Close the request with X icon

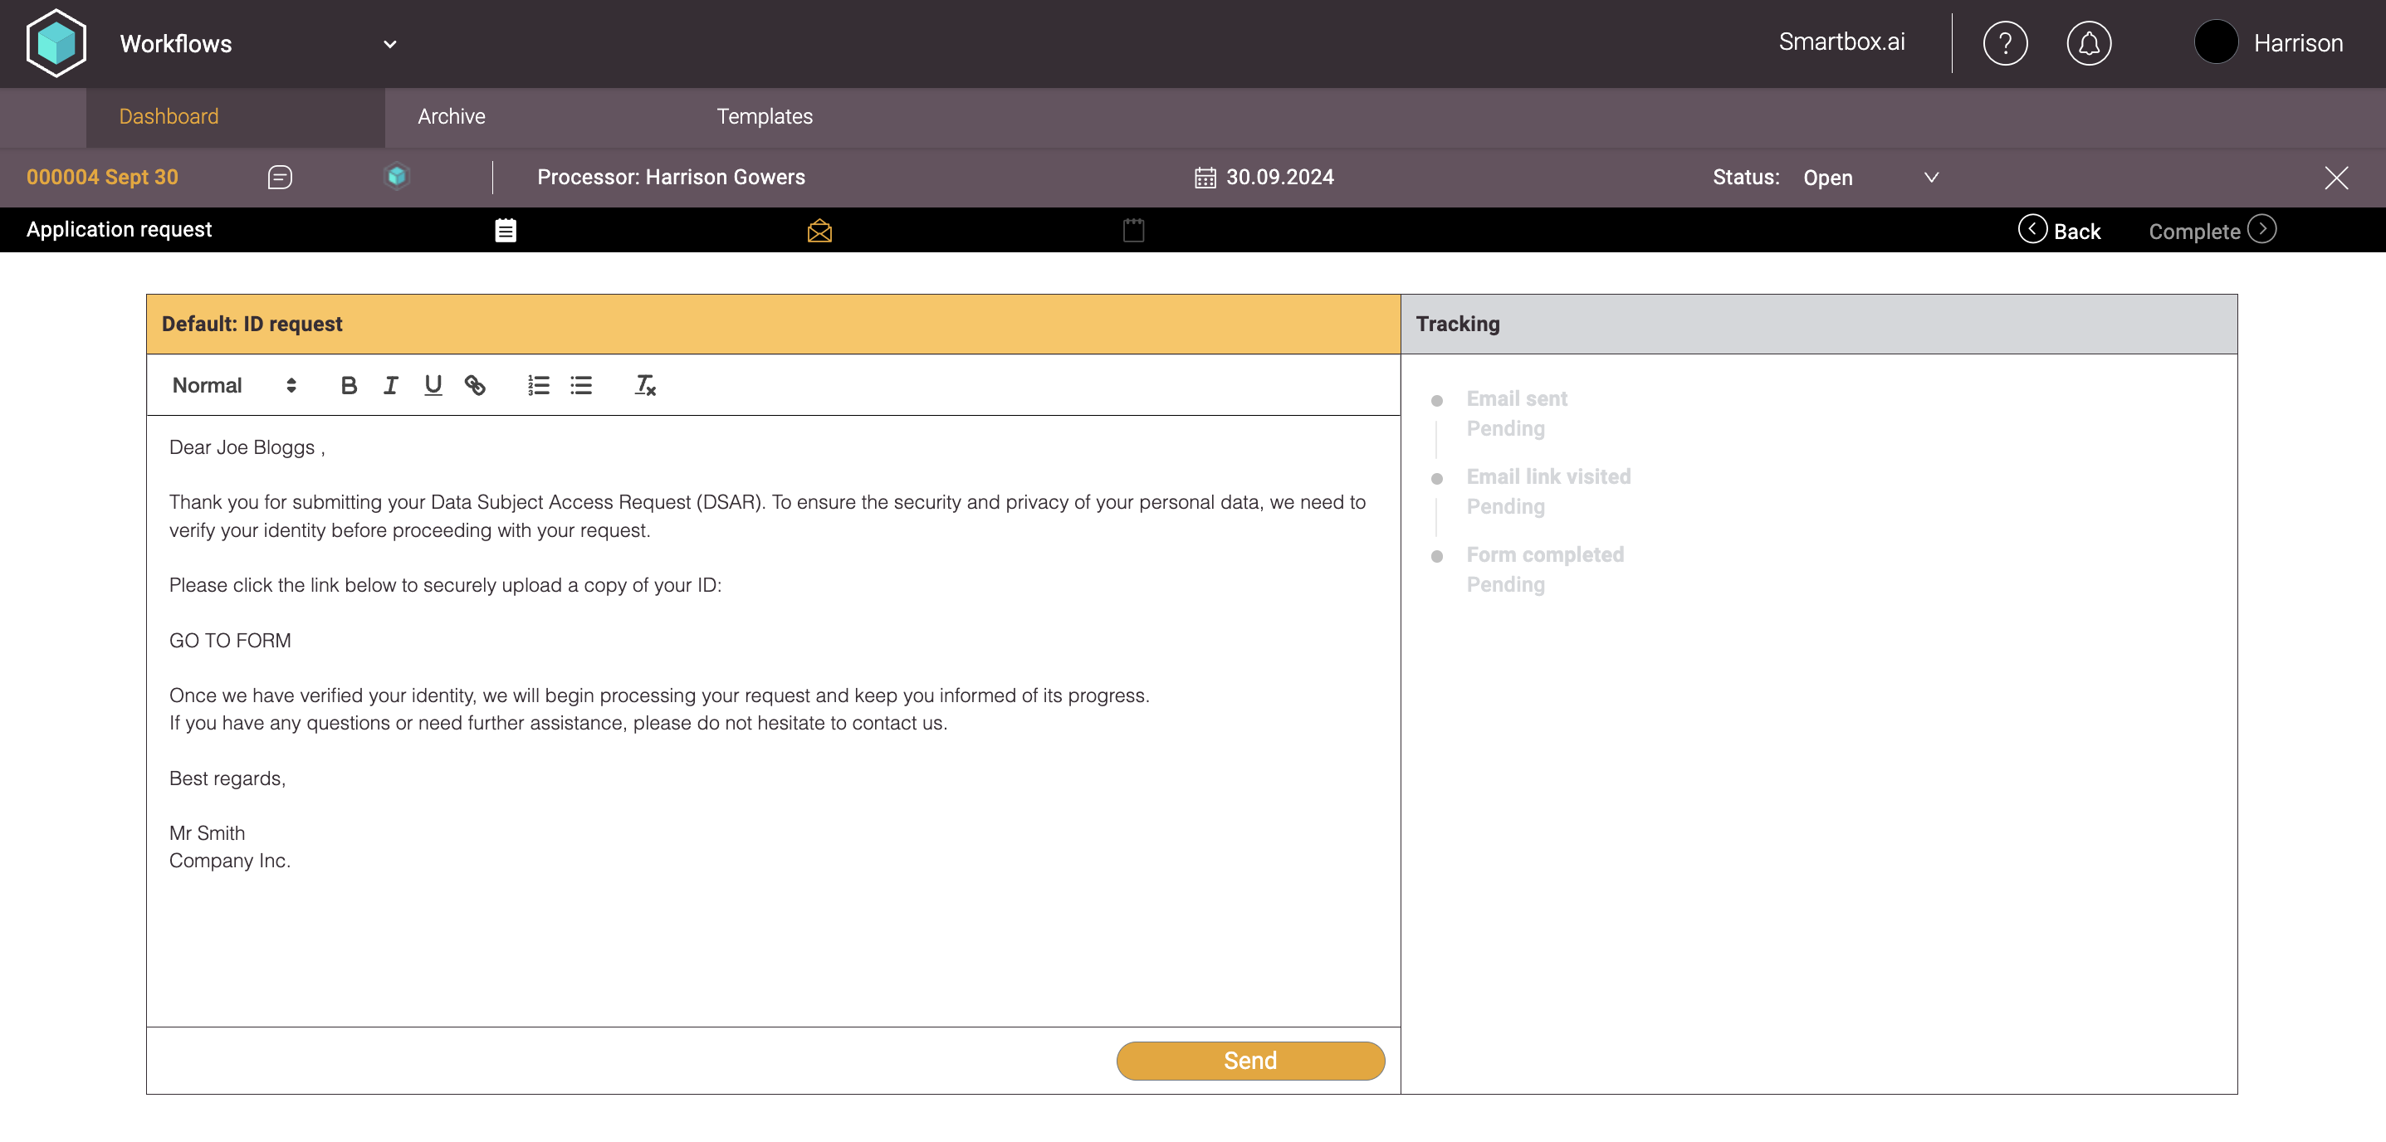(2335, 178)
